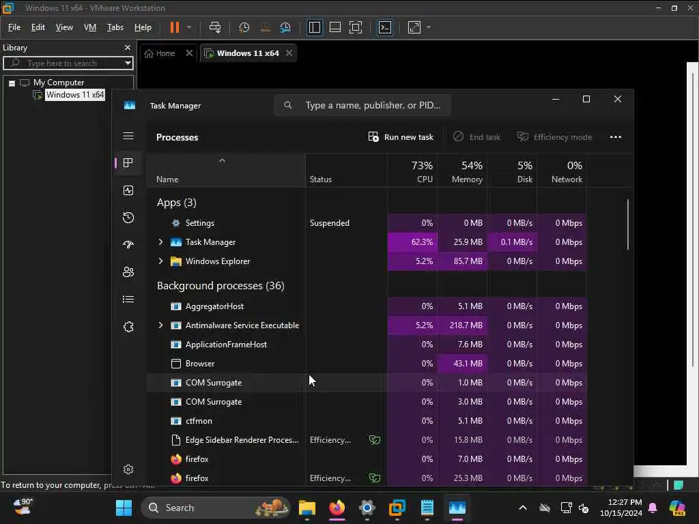Screen dimensions: 699x524
Task: Open Task Manager hamburger navigation menu
Action: (128, 136)
